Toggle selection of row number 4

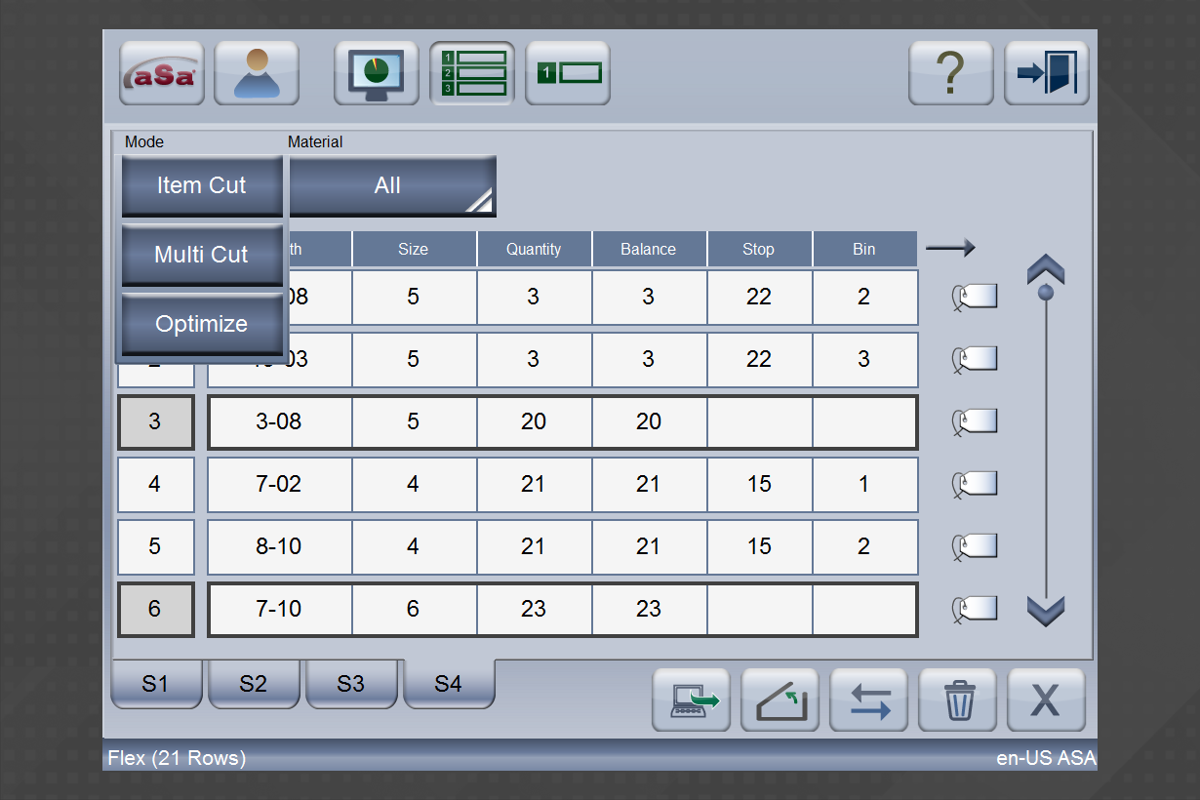[155, 484]
